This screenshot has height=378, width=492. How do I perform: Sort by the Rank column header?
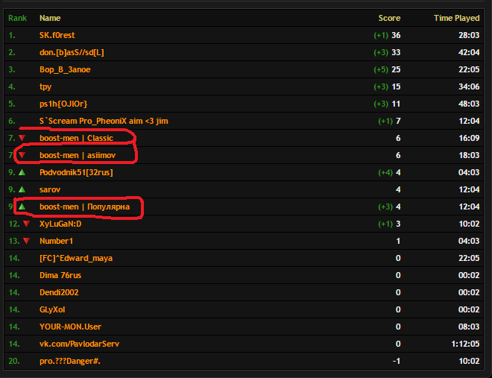click(18, 18)
